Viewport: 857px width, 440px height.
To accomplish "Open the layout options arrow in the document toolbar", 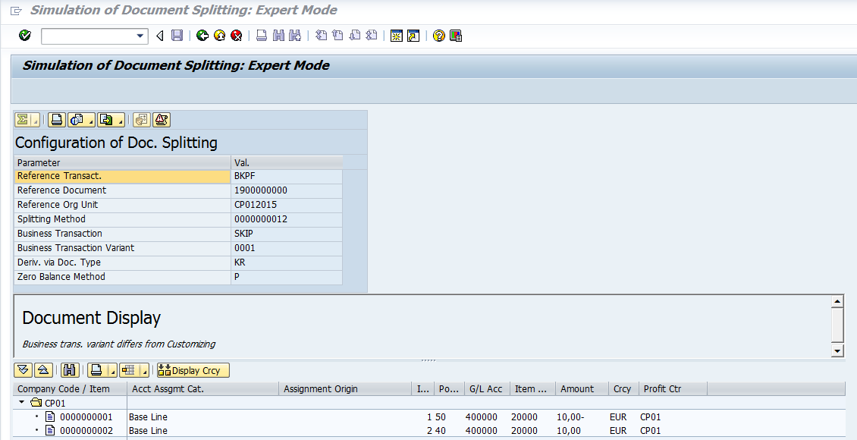I will pos(144,370).
